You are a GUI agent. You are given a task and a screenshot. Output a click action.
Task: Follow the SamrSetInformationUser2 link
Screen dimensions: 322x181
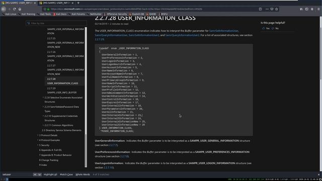(144, 35)
